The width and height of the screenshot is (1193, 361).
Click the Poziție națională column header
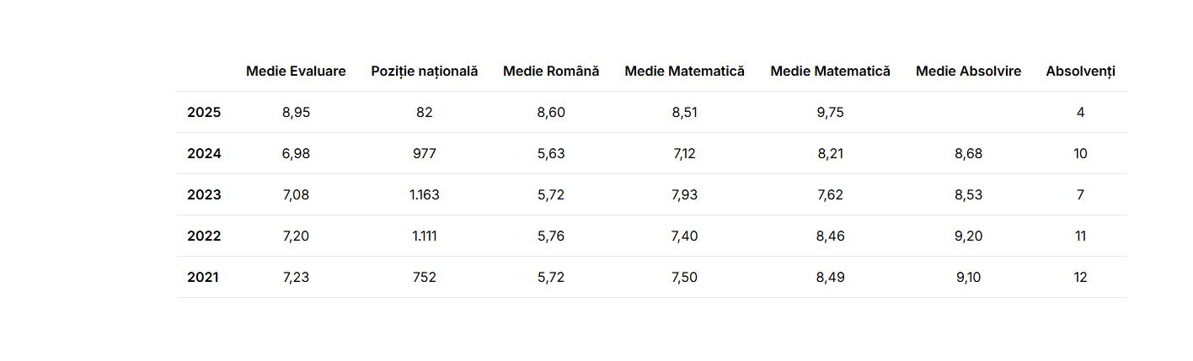424,72
